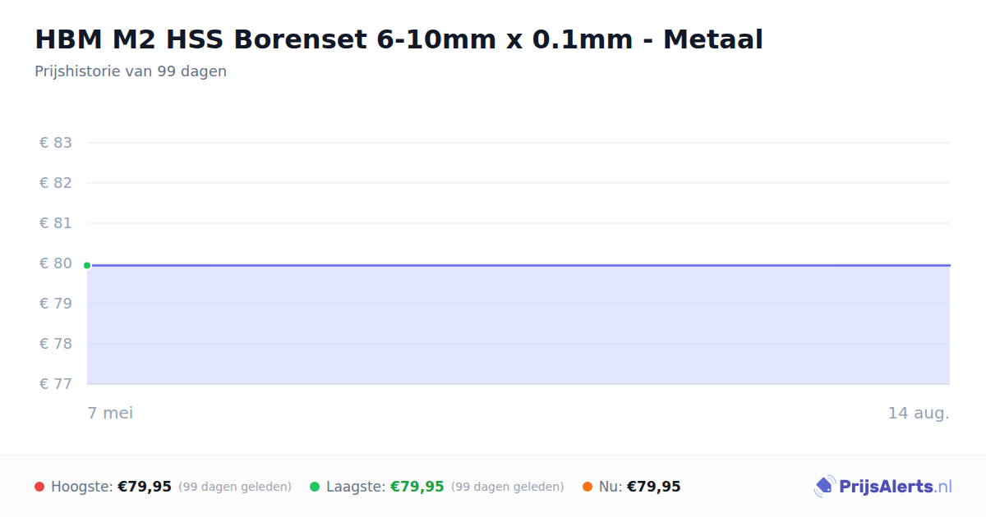Click the green lowest price €79,95
The width and height of the screenshot is (986, 517).
click(x=417, y=487)
